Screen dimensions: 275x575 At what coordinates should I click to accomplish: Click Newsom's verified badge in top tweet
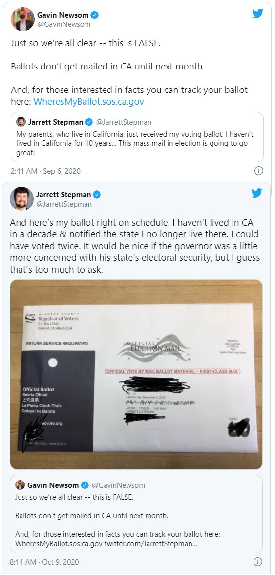[94, 15]
